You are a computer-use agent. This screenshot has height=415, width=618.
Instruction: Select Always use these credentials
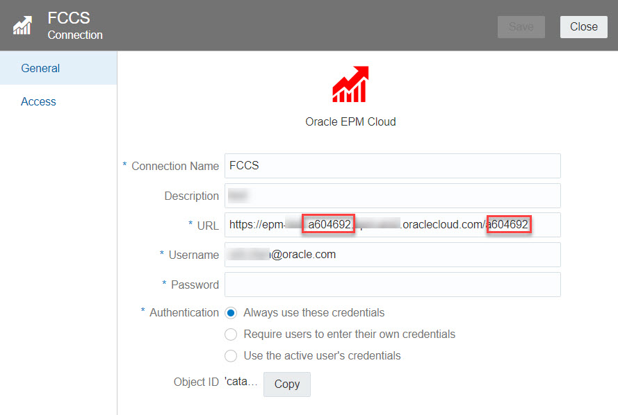click(231, 313)
